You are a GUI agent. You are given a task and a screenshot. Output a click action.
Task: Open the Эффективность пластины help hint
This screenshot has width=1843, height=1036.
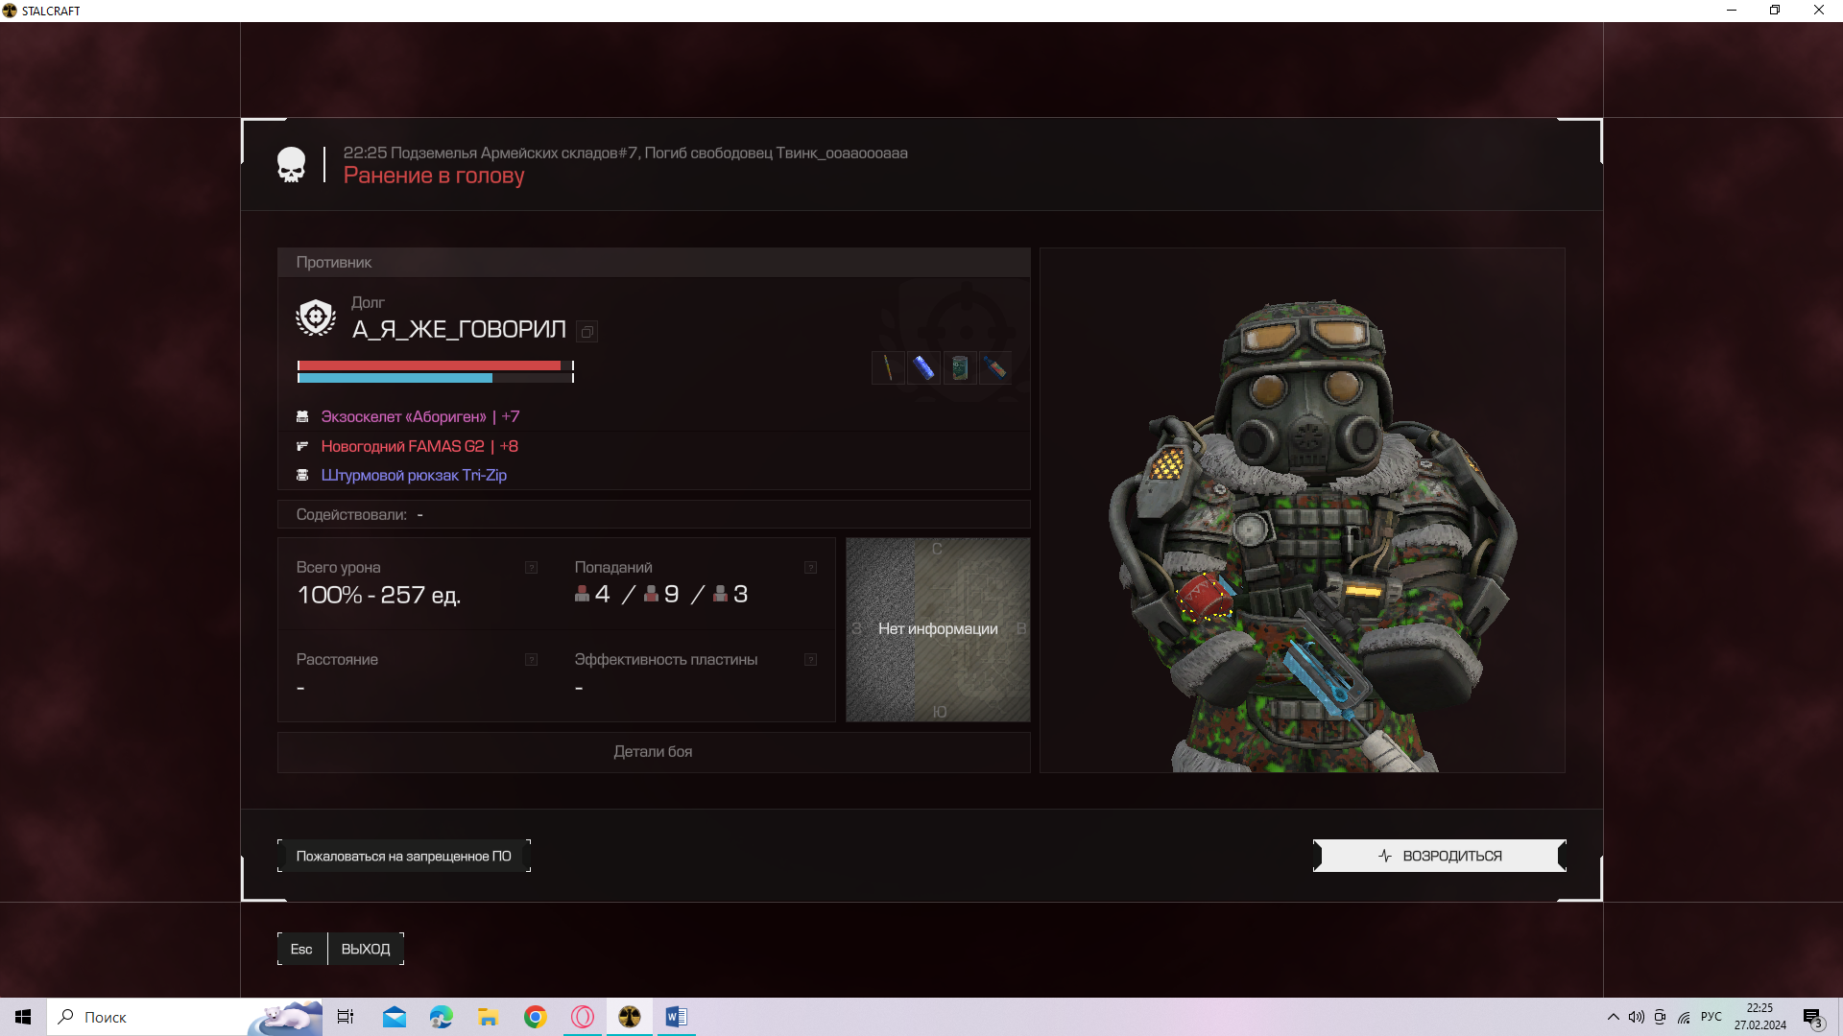810,660
